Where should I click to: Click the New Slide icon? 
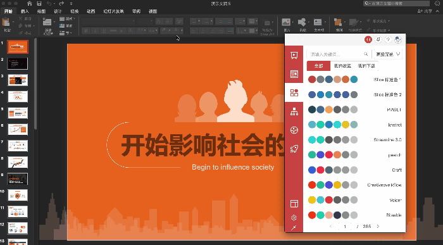(47, 22)
